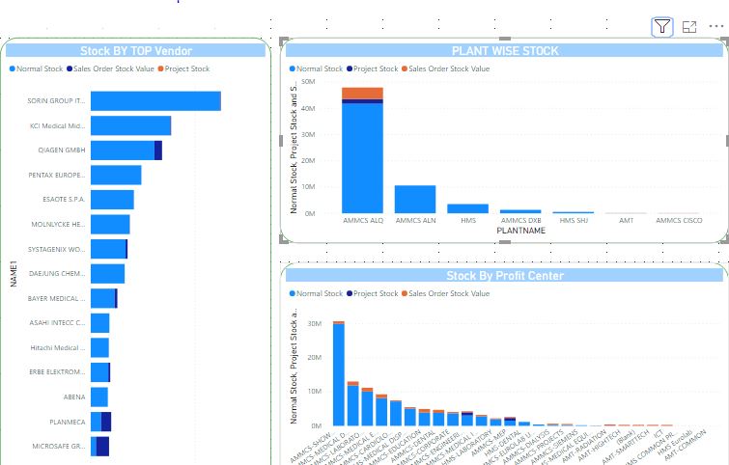Screen dimensions: 729x465
Task: Open the More options ellipsis menu
Action: (716, 26)
